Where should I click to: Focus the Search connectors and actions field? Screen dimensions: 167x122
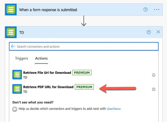pyautogui.click(x=84, y=47)
